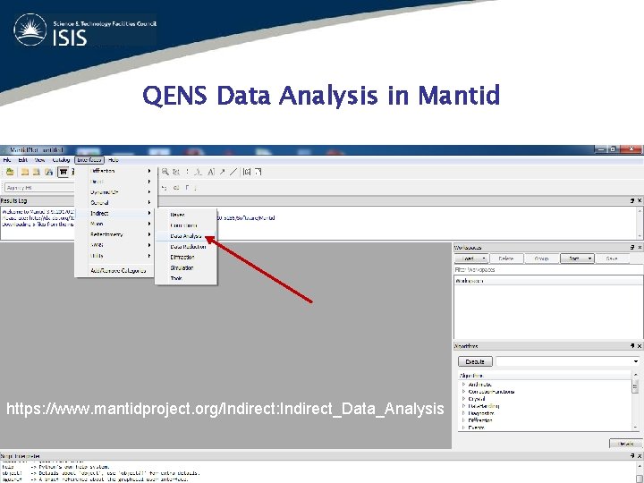Select the draw line tool

(233, 172)
